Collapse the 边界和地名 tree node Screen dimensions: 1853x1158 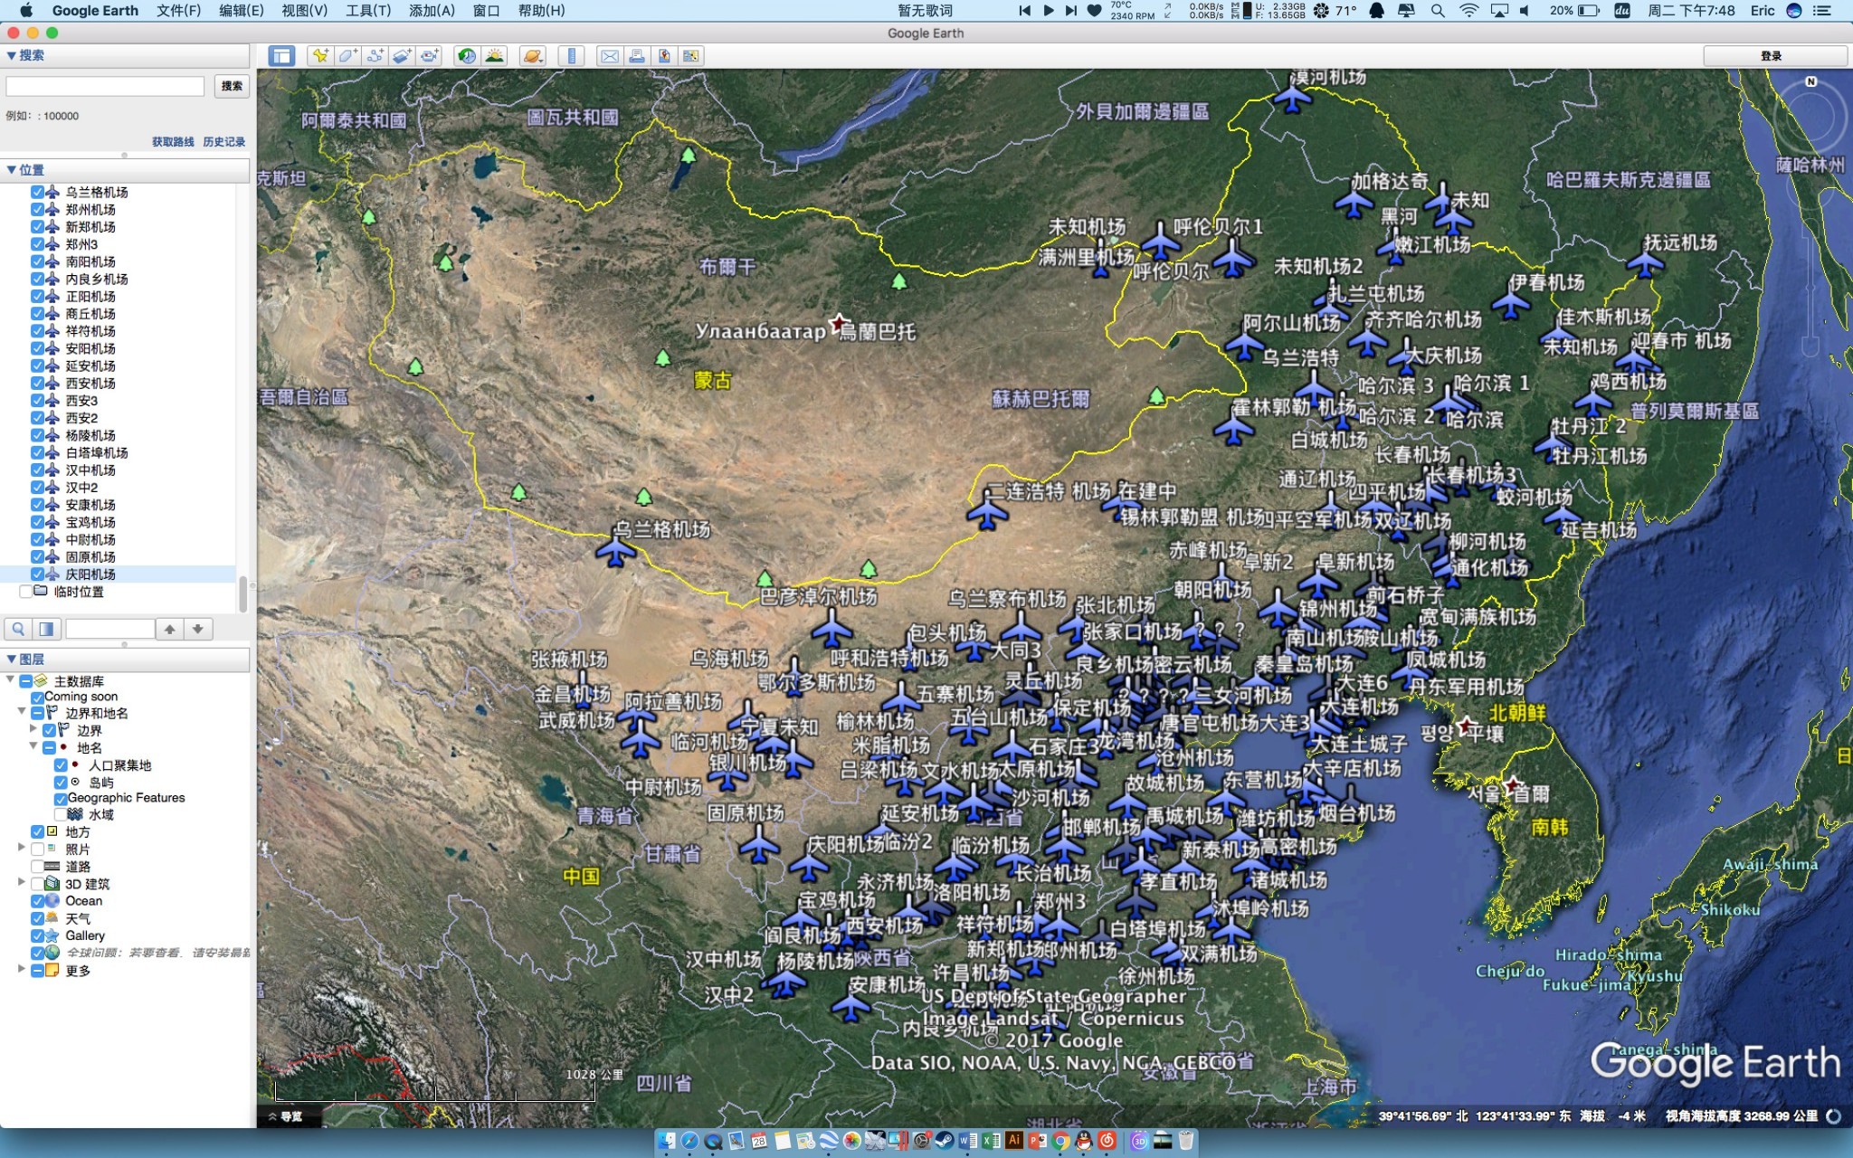pyautogui.click(x=22, y=712)
